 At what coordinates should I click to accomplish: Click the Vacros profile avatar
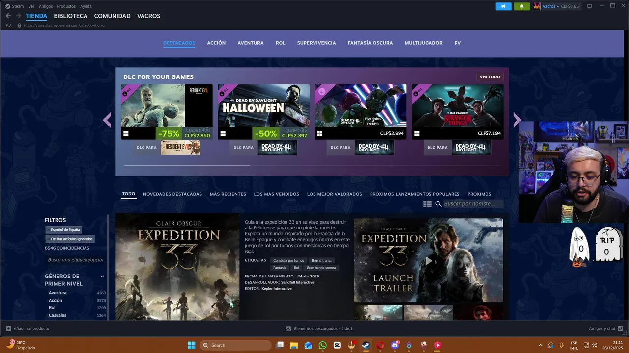[x=537, y=6]
